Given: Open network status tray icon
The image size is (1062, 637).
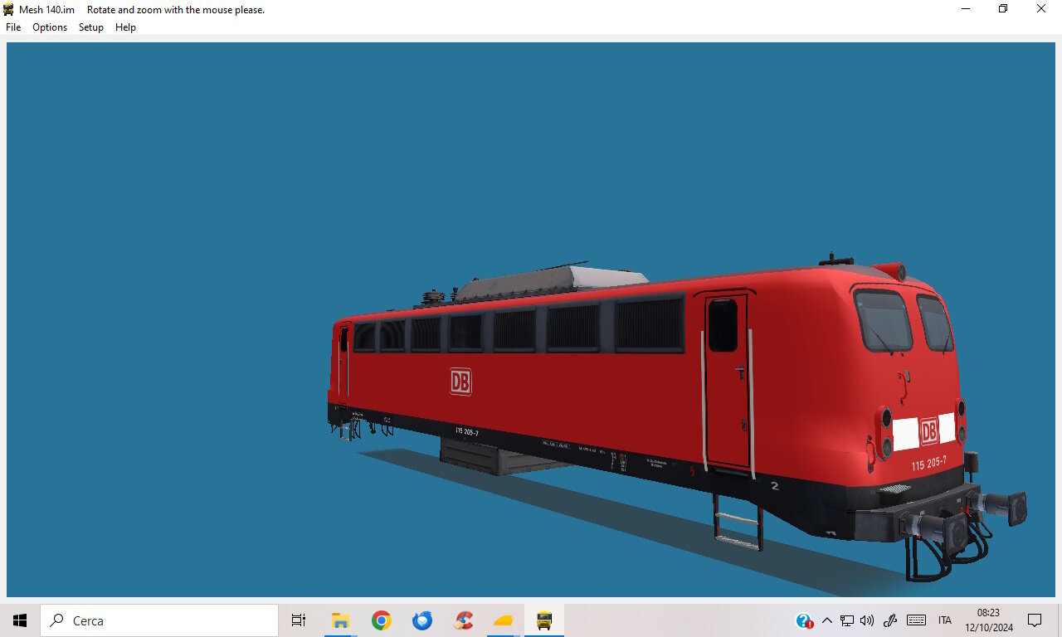Looking at the screenshot, I should (847, 620).
